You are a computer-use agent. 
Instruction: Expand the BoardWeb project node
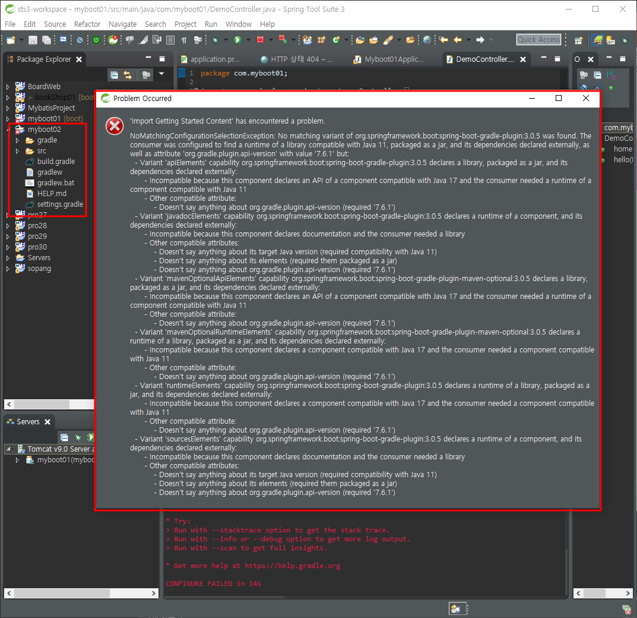pyautogui.click(x=8, y=87)
